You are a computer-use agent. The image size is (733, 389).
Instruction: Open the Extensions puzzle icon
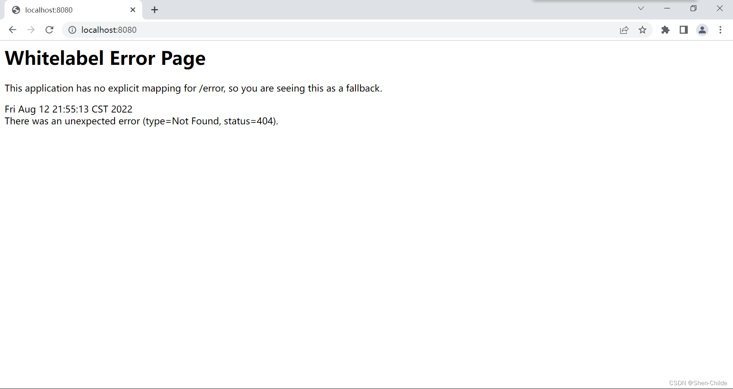tap(665, 30)
